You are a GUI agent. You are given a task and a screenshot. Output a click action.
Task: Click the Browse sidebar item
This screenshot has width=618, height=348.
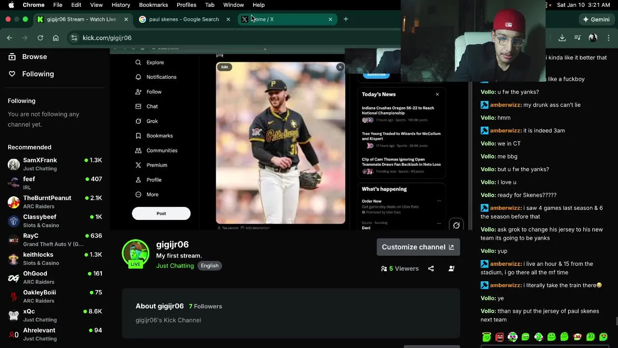(x=28, y=57)
